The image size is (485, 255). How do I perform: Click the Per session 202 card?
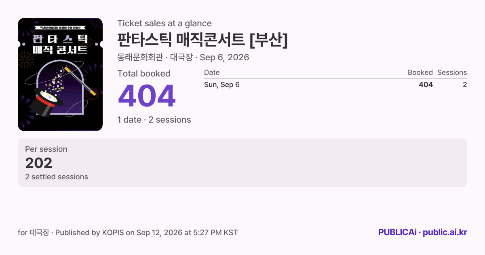[242, 163]
